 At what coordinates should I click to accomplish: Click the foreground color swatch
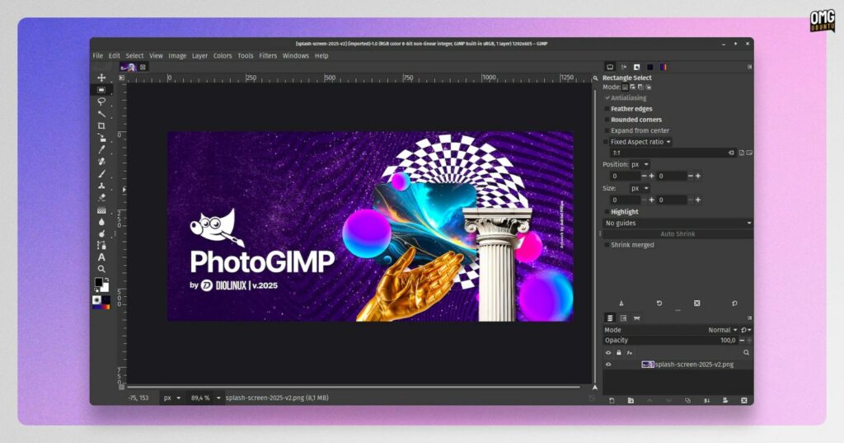click(99, 282)
